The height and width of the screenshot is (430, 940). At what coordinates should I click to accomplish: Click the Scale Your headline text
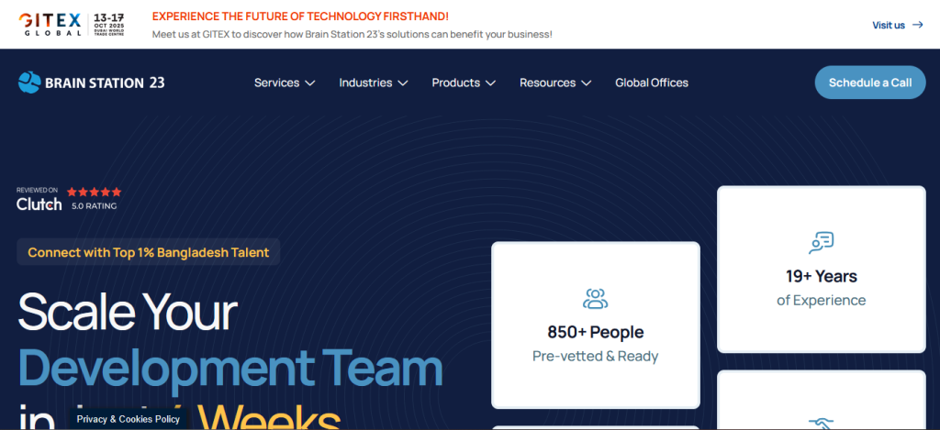128,313
